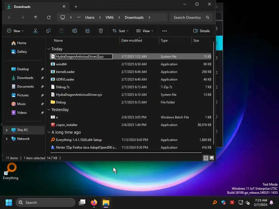Open the Sort dropdown menu
The height and width of the screenshot is (209, 279).
tap(120, 31)
